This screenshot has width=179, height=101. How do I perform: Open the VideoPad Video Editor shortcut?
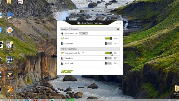(10, 76)
